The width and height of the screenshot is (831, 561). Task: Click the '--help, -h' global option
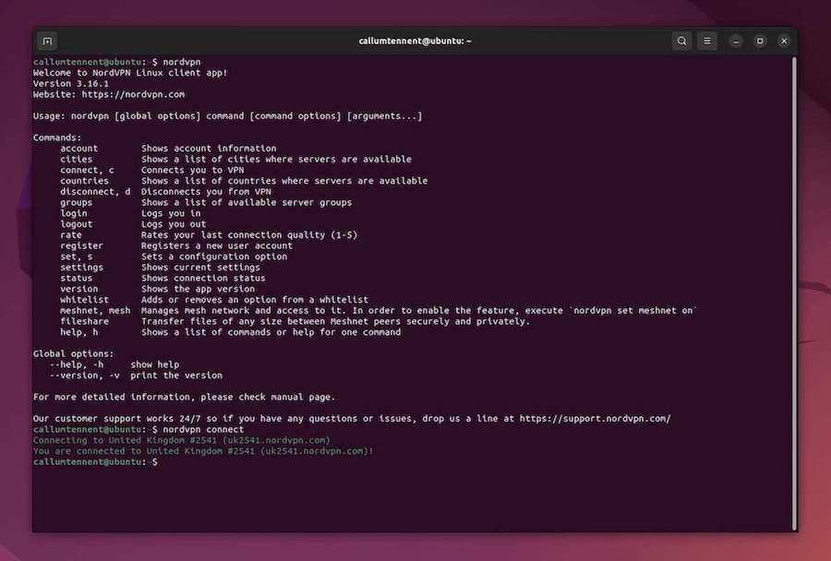(77, 364)
